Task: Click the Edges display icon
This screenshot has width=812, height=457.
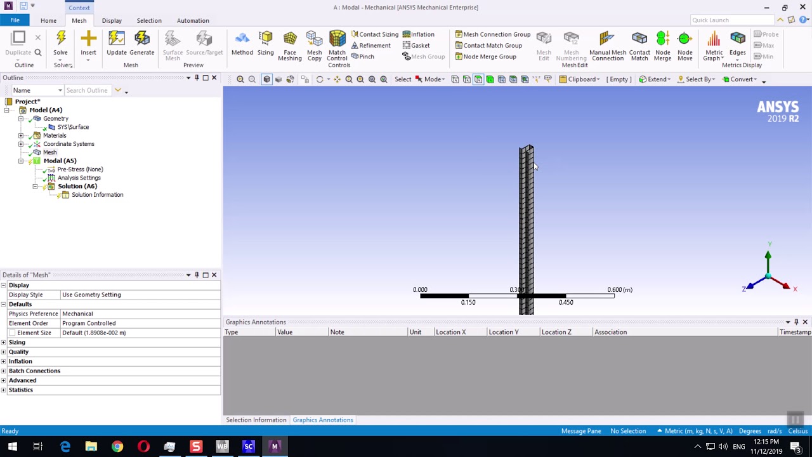Action: (738, 39)
